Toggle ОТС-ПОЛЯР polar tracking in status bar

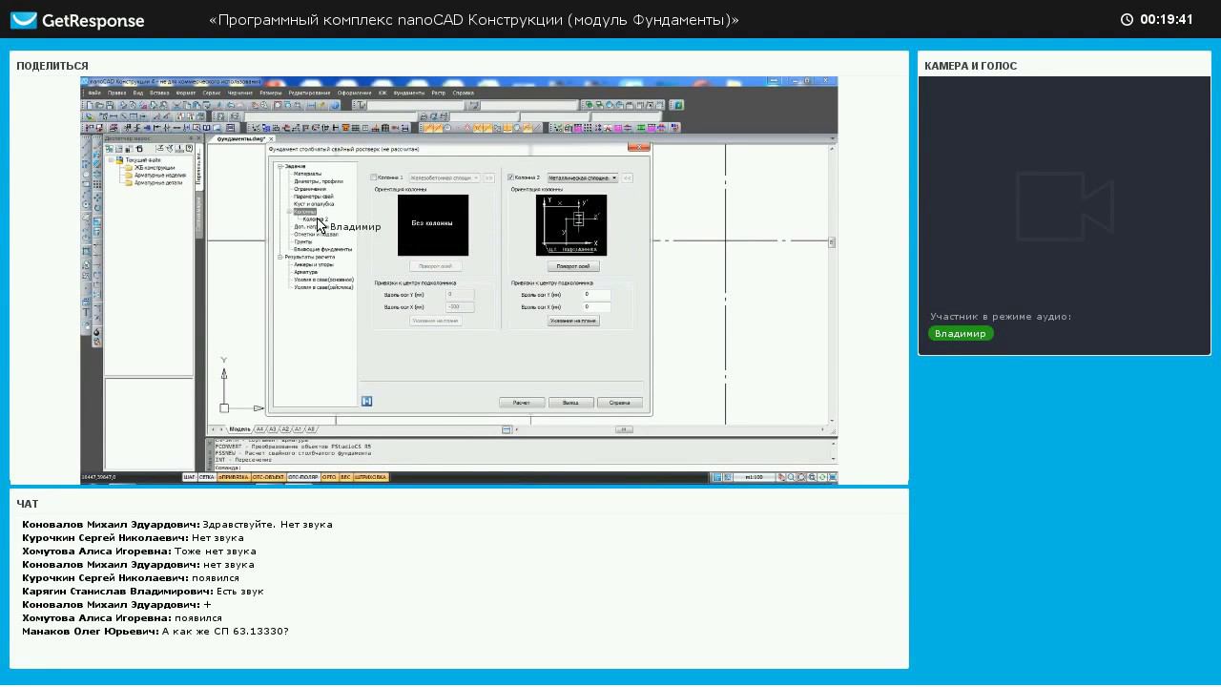coord(303,477)
